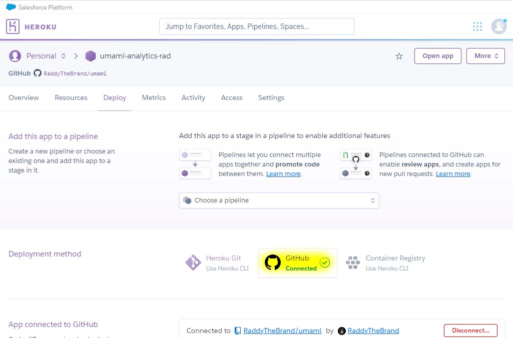The height and width of the screenshot is (338, 513).
Task: Click the Heroku logo icon
Action: [x=13, y=26]
